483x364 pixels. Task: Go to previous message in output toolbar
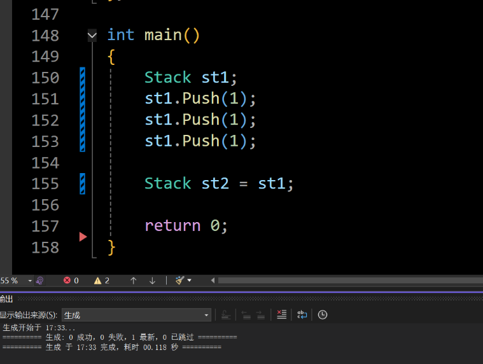coord(246,315)
